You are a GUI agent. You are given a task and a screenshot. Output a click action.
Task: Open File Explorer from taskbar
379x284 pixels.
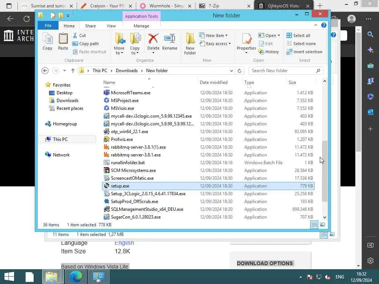coord(51,277)
